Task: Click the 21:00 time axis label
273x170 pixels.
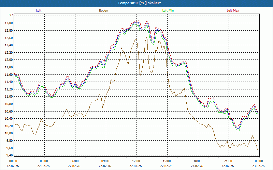Action: click(228, 161)
